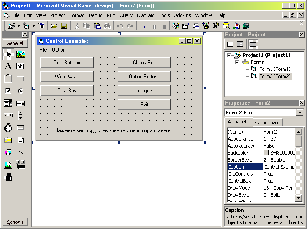Click the Images button on form
Viewport: 307px width, 229px height.
click(x=144, y=91)
